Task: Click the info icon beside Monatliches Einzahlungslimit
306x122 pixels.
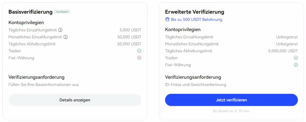Action: pyautogui.click(x=66, y=37)
